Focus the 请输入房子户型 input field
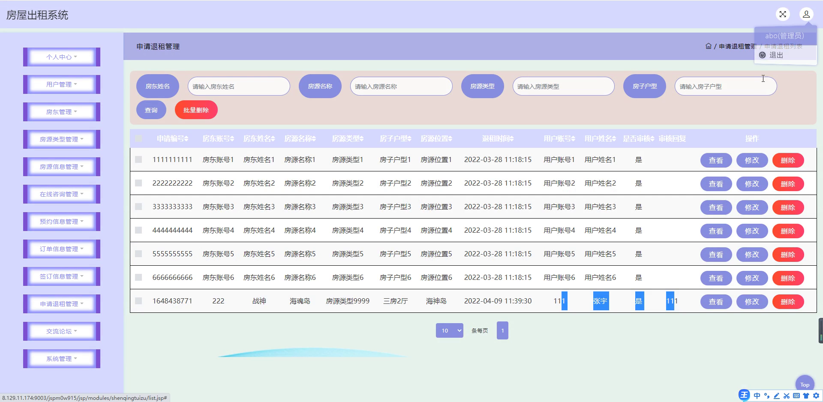This screenshot has width=823, height=402. point(726,86)
